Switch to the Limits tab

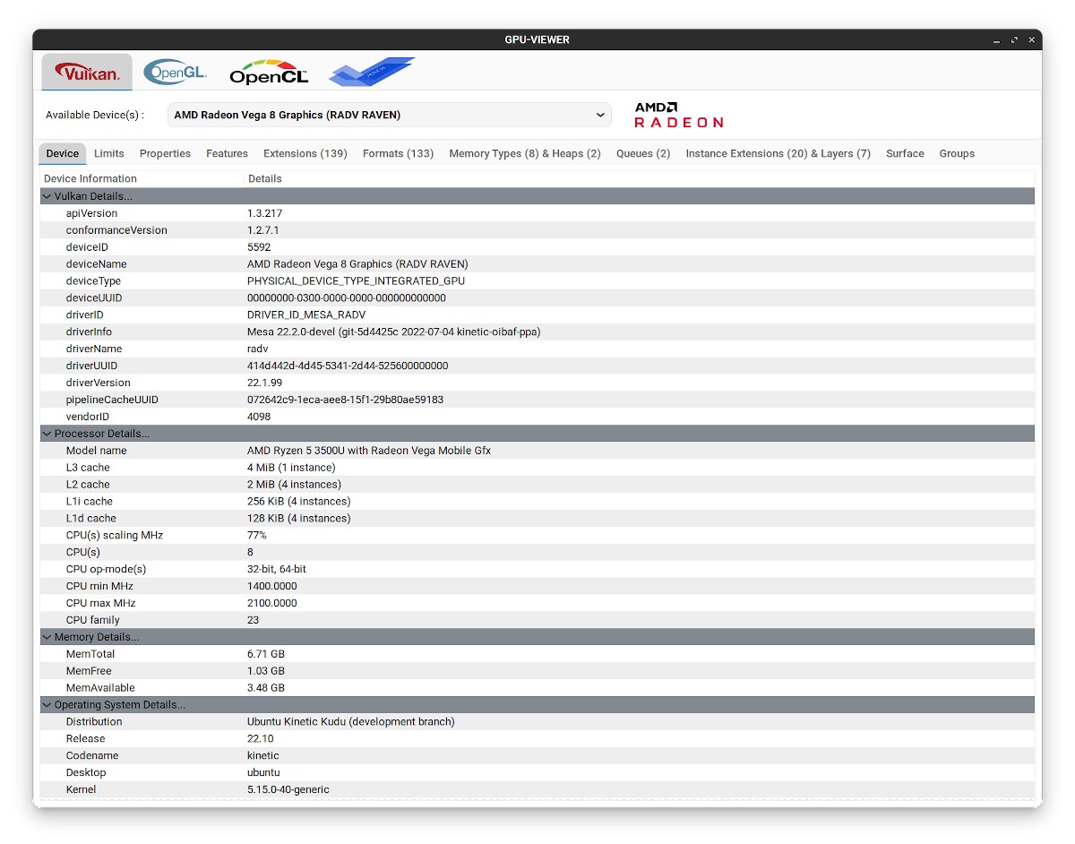(x=109, y=154)
